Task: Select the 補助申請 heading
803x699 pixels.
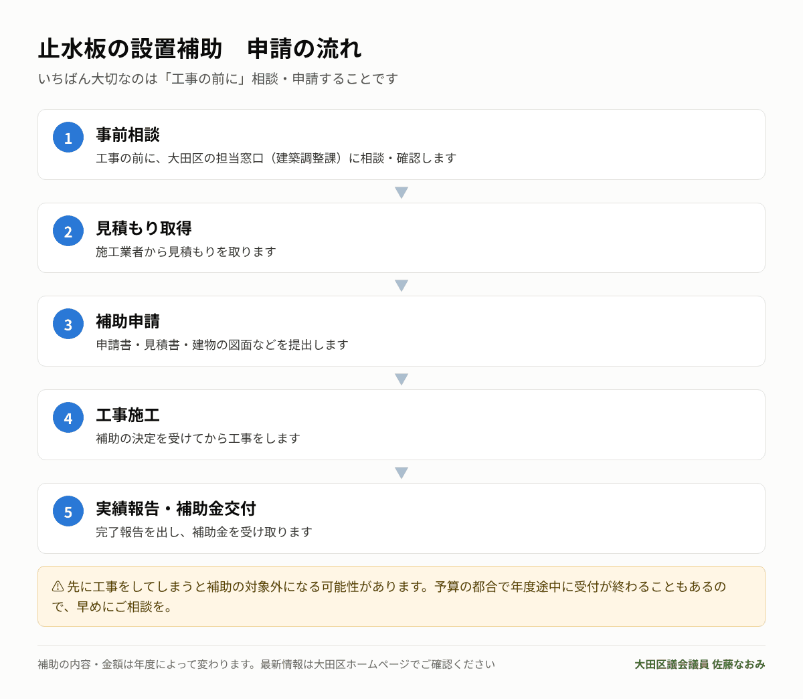Action: point(128,321)
